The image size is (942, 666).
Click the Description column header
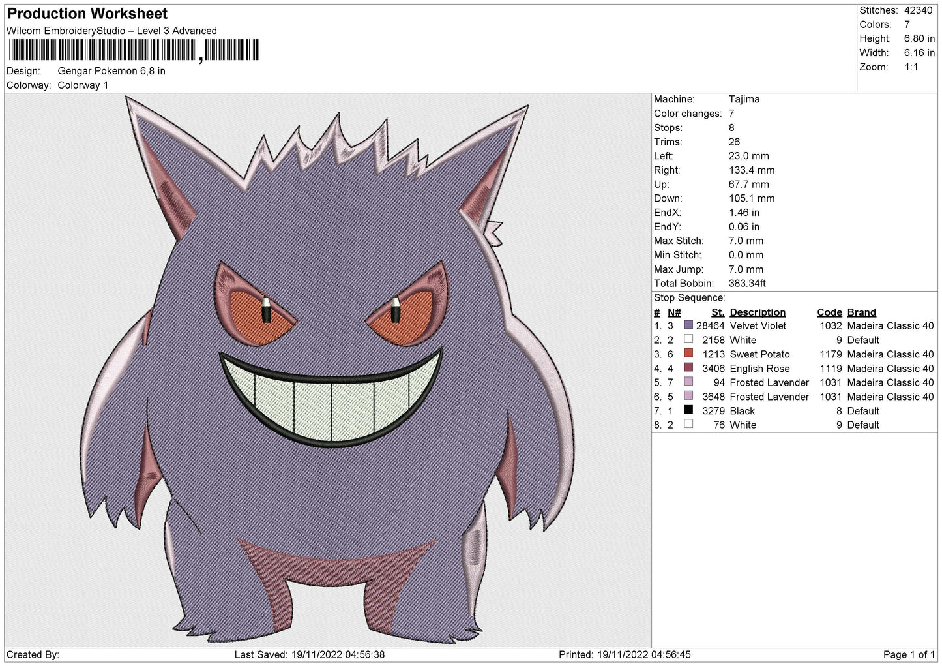(757, 312)
